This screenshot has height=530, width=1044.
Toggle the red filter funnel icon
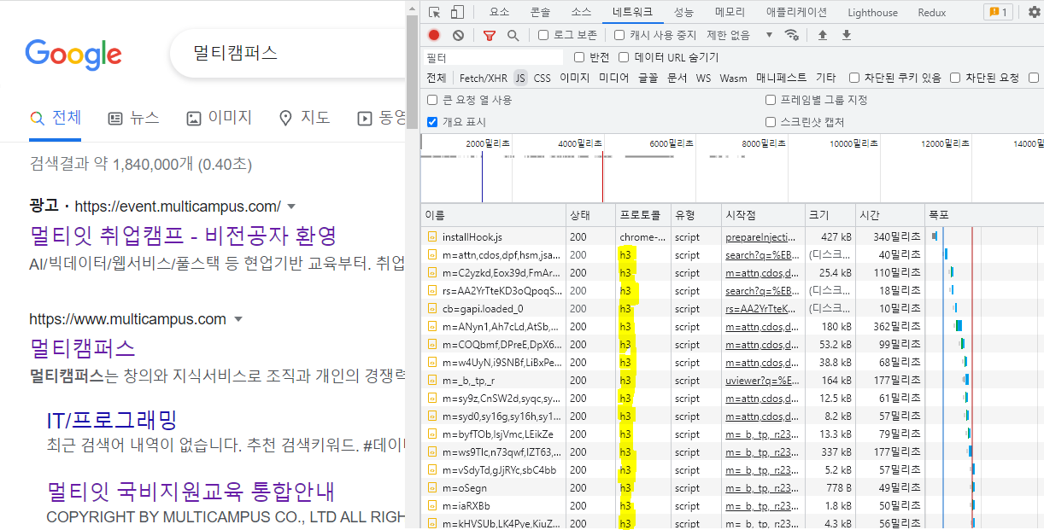(x=489, y=35)
